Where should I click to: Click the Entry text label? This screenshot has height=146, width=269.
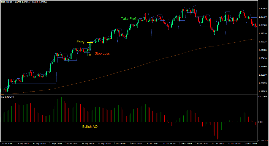tap(80, 42)
